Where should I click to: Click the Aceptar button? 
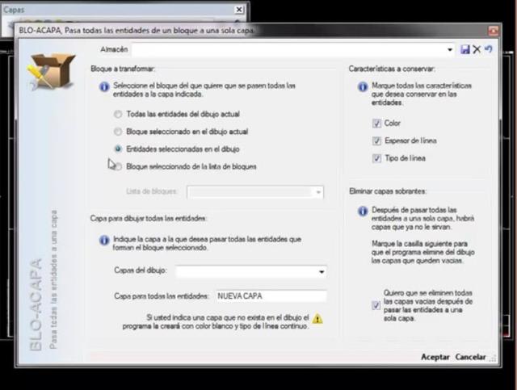pyautogui.click(x=435, y=357)
